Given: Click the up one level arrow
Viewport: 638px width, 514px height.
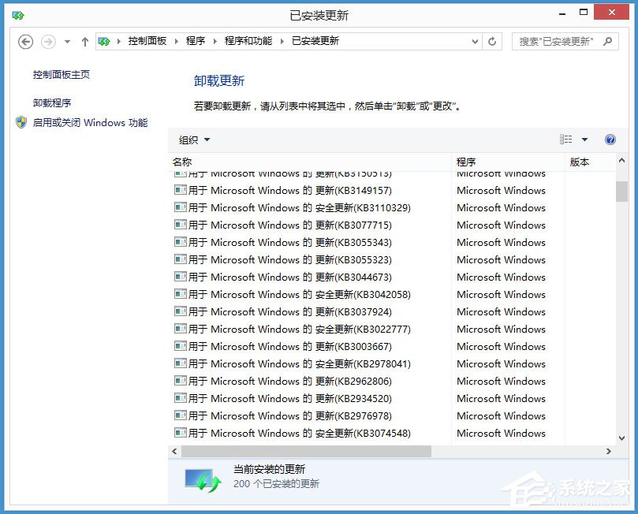Looking at the screenshot, I should point(85,41).
